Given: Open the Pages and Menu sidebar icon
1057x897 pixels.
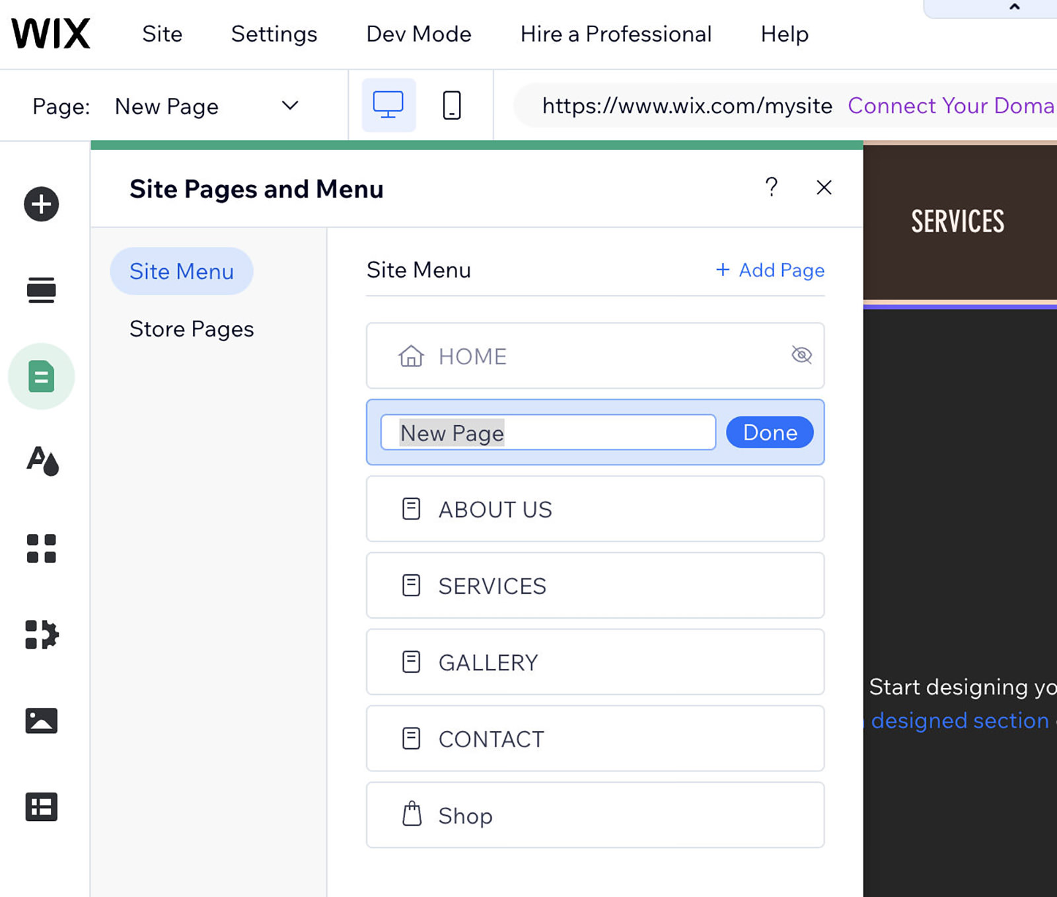Looking at the screenshot, I should click(x=42, y=376).
